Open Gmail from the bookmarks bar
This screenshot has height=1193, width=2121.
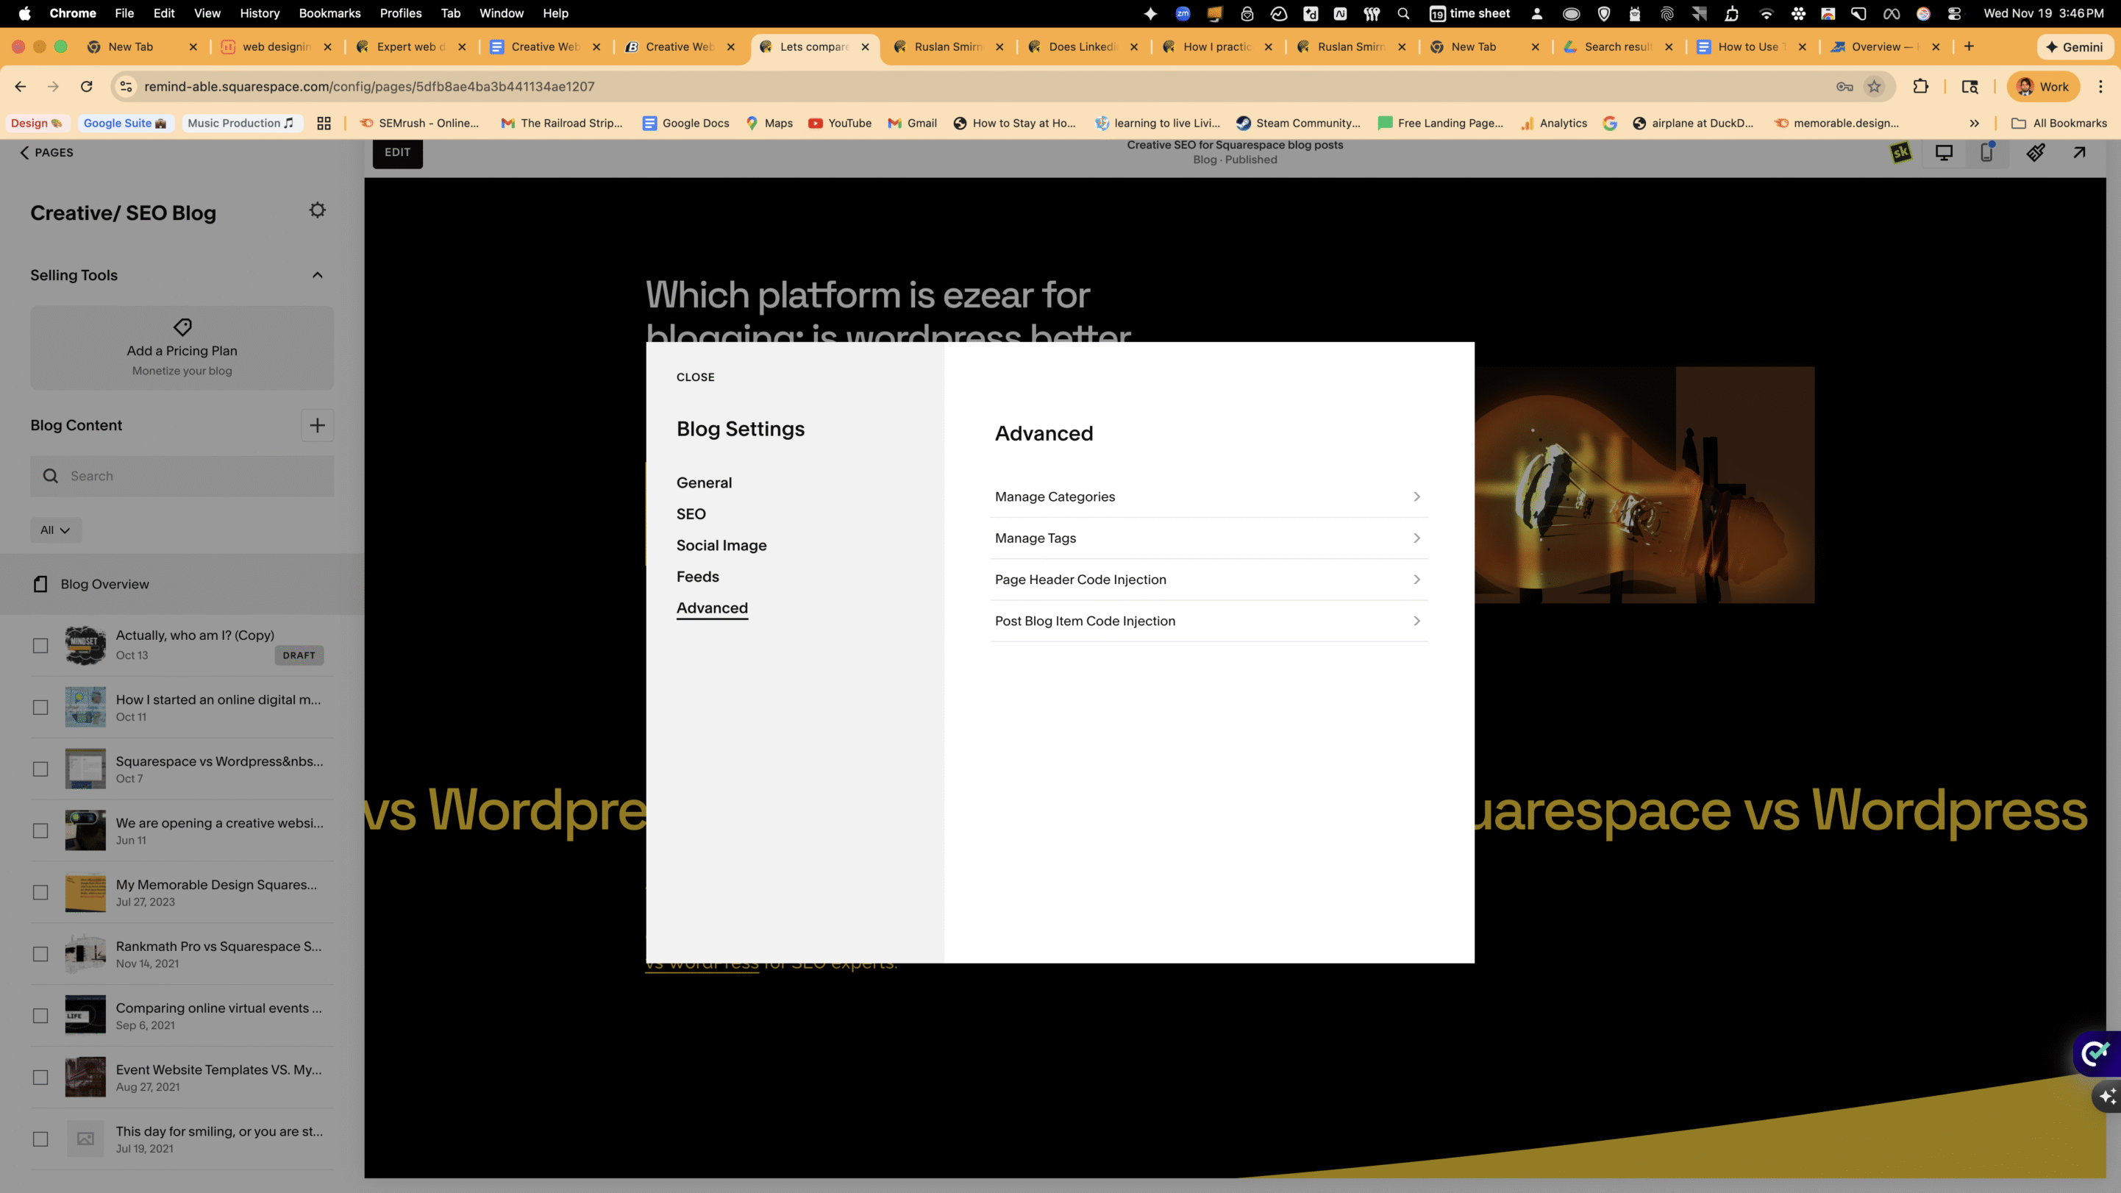(x=912, y=123)
